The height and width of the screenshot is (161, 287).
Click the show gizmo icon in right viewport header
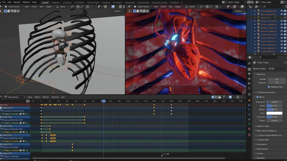pyautogui.click(x=234, y=7)
